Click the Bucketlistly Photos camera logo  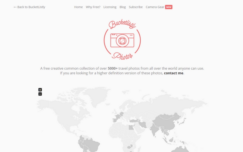click(122, 40)
